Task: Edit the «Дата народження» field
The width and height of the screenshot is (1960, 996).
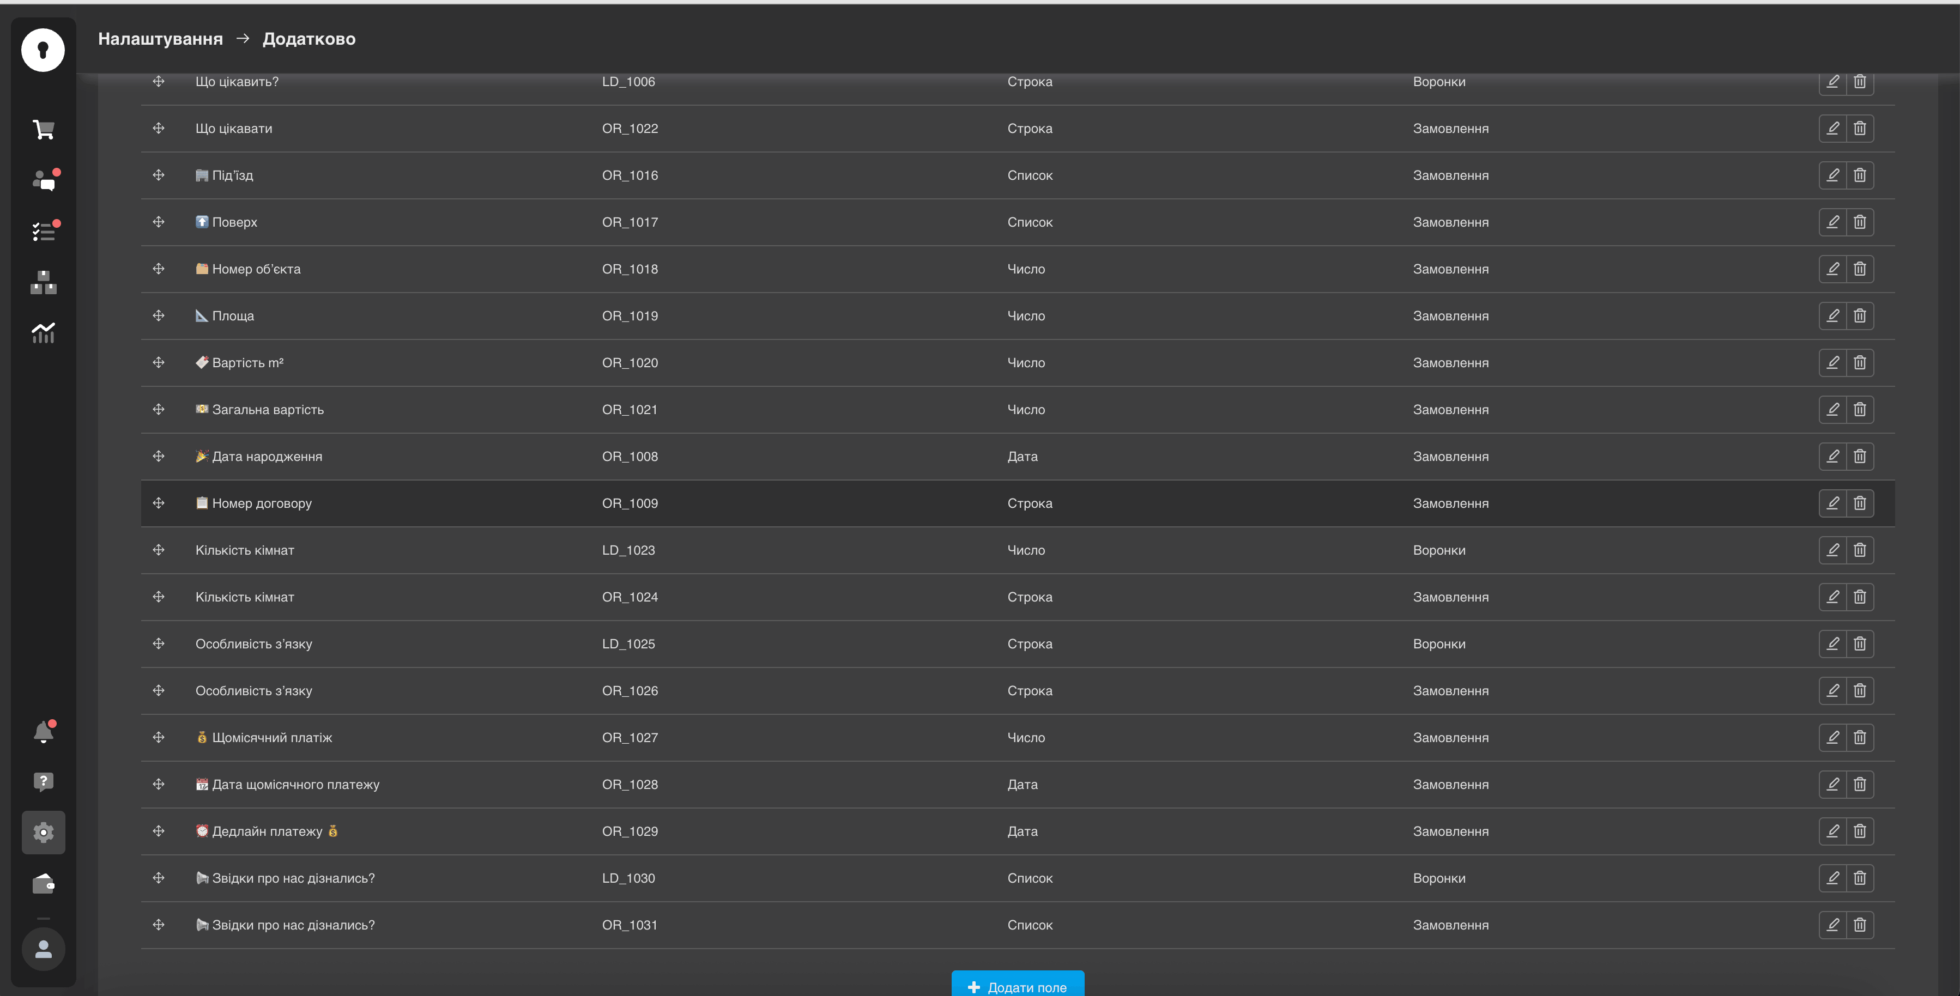Action: pos(1833,456)
